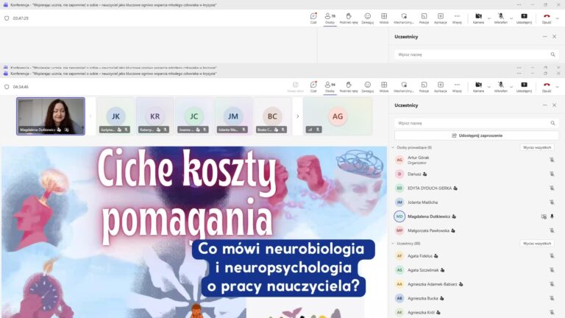Open Osoby panel in the front window
Screen dimensions: 565x318
[x=330, y=87]
